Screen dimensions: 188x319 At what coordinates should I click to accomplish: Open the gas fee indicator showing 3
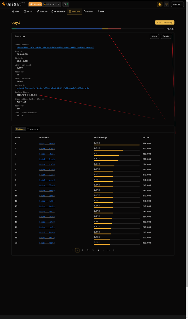66,4
